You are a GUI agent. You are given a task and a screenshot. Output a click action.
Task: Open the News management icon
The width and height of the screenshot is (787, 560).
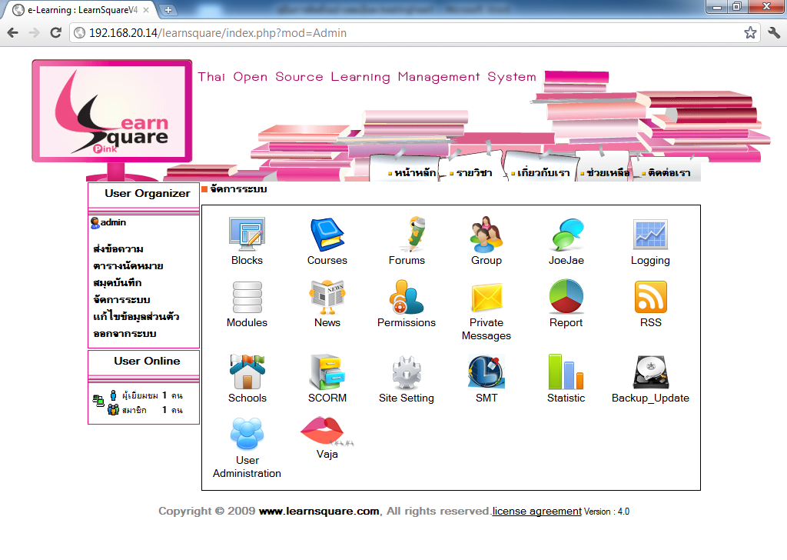tap(327, 297)
